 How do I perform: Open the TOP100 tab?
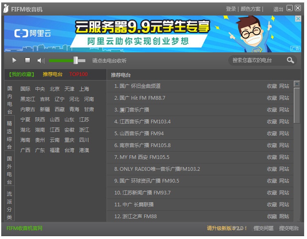coord(78,74)
